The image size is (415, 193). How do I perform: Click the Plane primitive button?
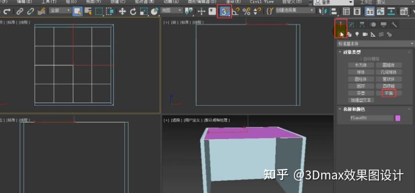[x=389, y=93]
